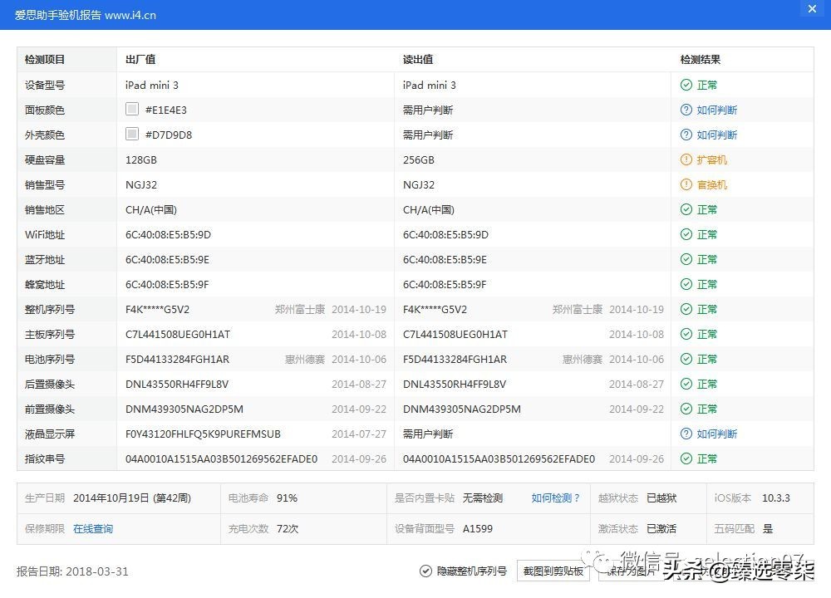Click the question icon beside 液晶显示屏 如何判断
The height and width of the screenshot is (598, 831).
(x=686, y=434)
